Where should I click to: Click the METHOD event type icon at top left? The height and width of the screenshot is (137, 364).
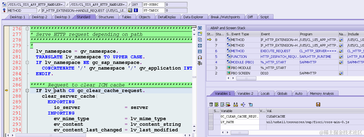coord(4,10)
